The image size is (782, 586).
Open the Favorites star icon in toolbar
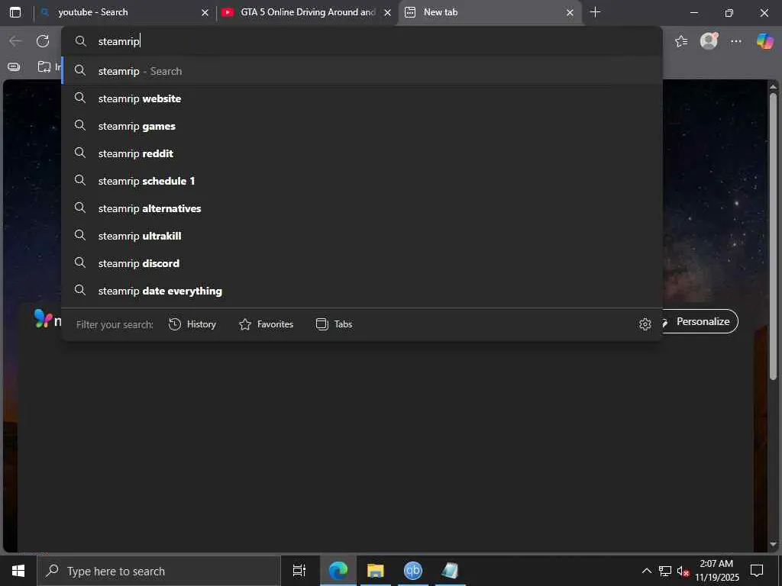(681, 41)
